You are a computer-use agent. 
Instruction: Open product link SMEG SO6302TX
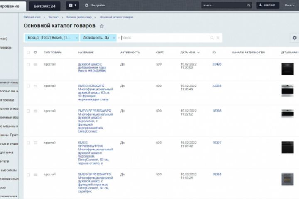click(96, 92)
